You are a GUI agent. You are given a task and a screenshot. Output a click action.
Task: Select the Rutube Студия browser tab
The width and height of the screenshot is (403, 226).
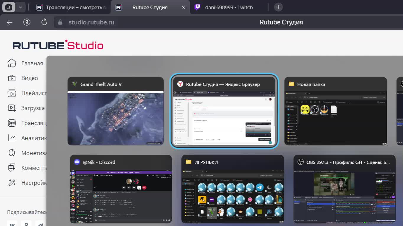click(150, 7)
